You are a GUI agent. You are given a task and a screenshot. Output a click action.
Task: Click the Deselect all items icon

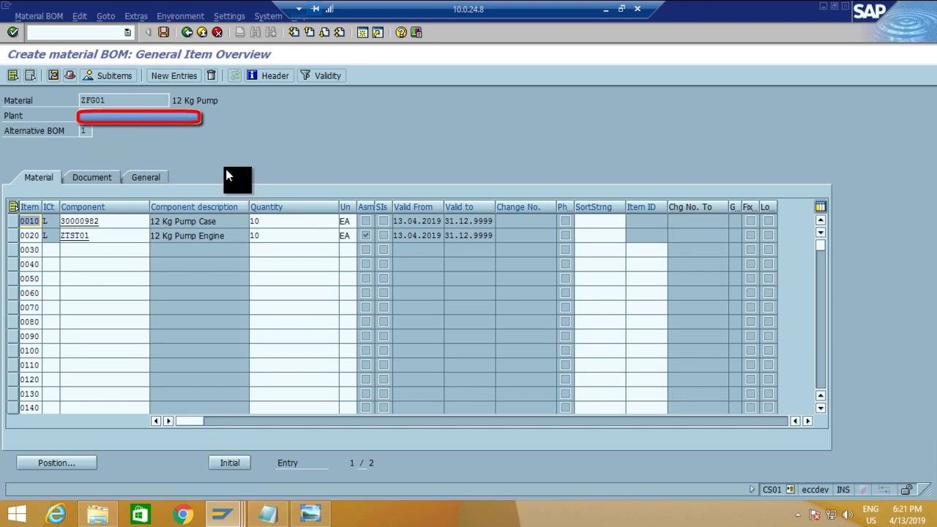(30, 75)
